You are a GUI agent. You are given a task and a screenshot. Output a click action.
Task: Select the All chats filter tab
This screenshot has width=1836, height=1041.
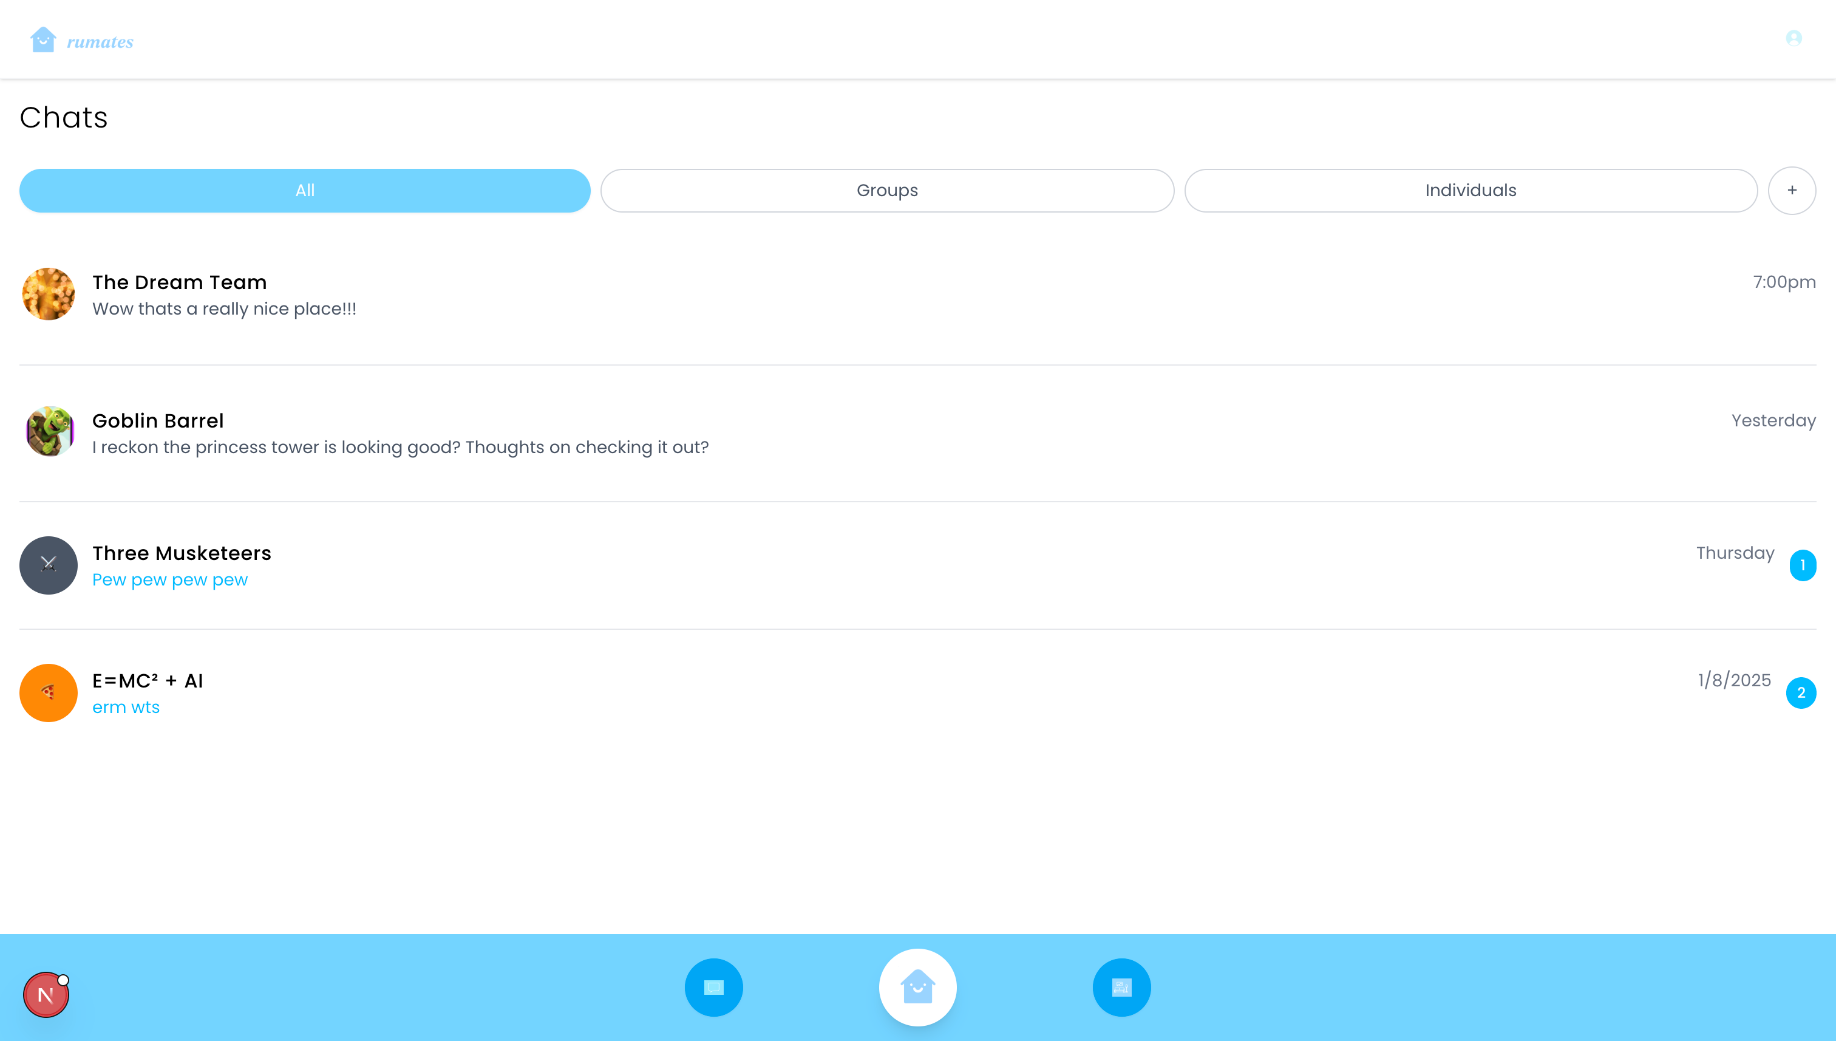tap(304, 190)
